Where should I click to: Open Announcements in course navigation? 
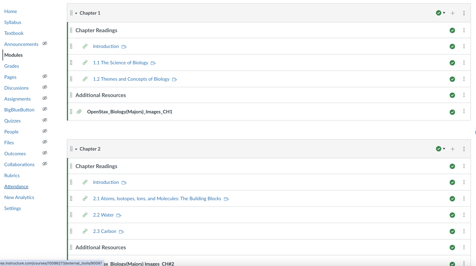point(21,44)
